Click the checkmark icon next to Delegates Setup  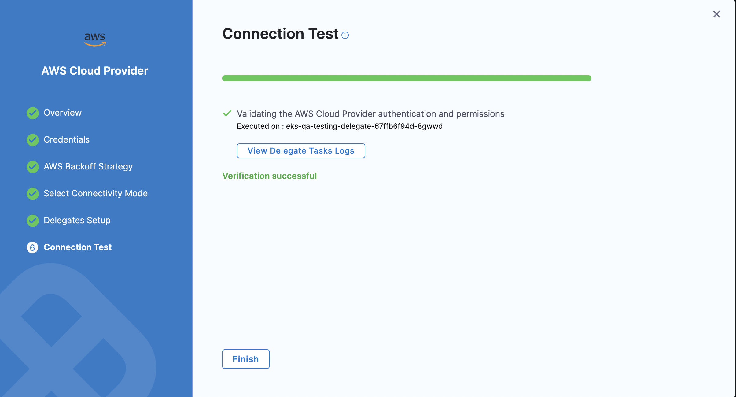point(32,221)
